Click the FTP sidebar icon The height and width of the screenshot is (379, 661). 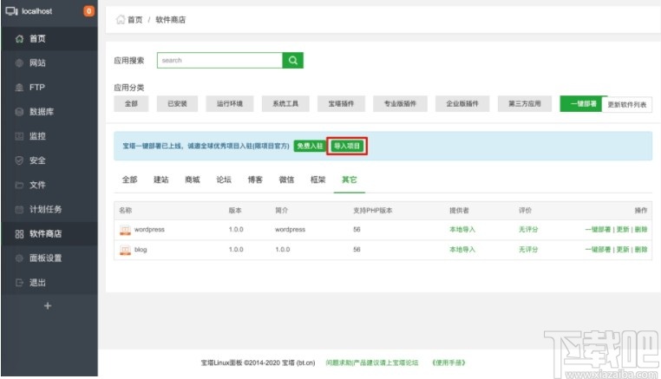point(19,88)
